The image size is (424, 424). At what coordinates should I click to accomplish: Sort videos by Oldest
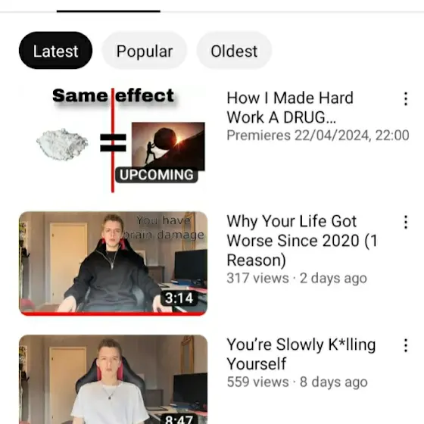tap(234, 51)
